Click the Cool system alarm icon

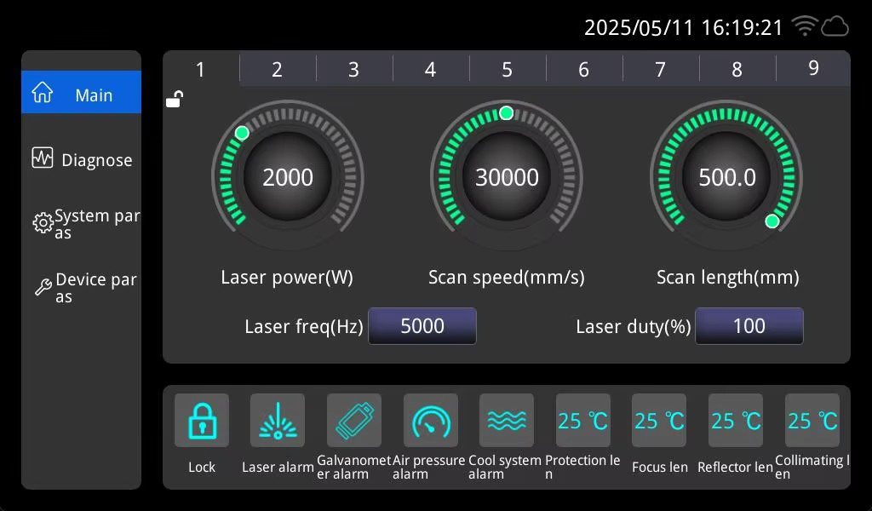click(x=506, y=421)
